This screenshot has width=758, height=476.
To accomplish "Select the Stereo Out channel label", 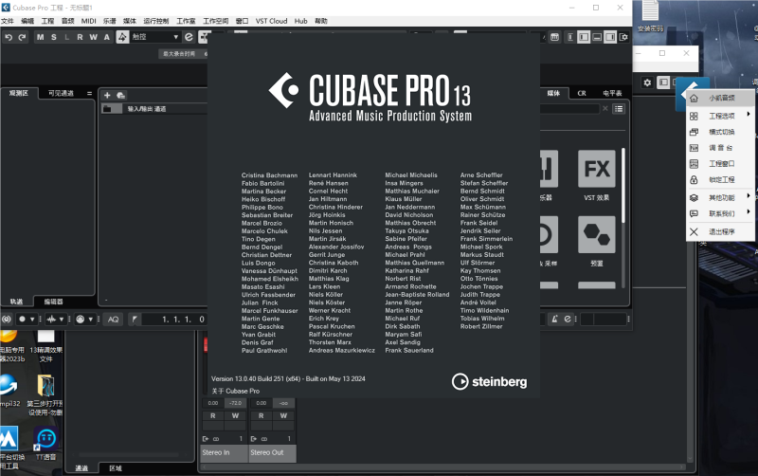I will pyautogui.click(x=273, y=453).
